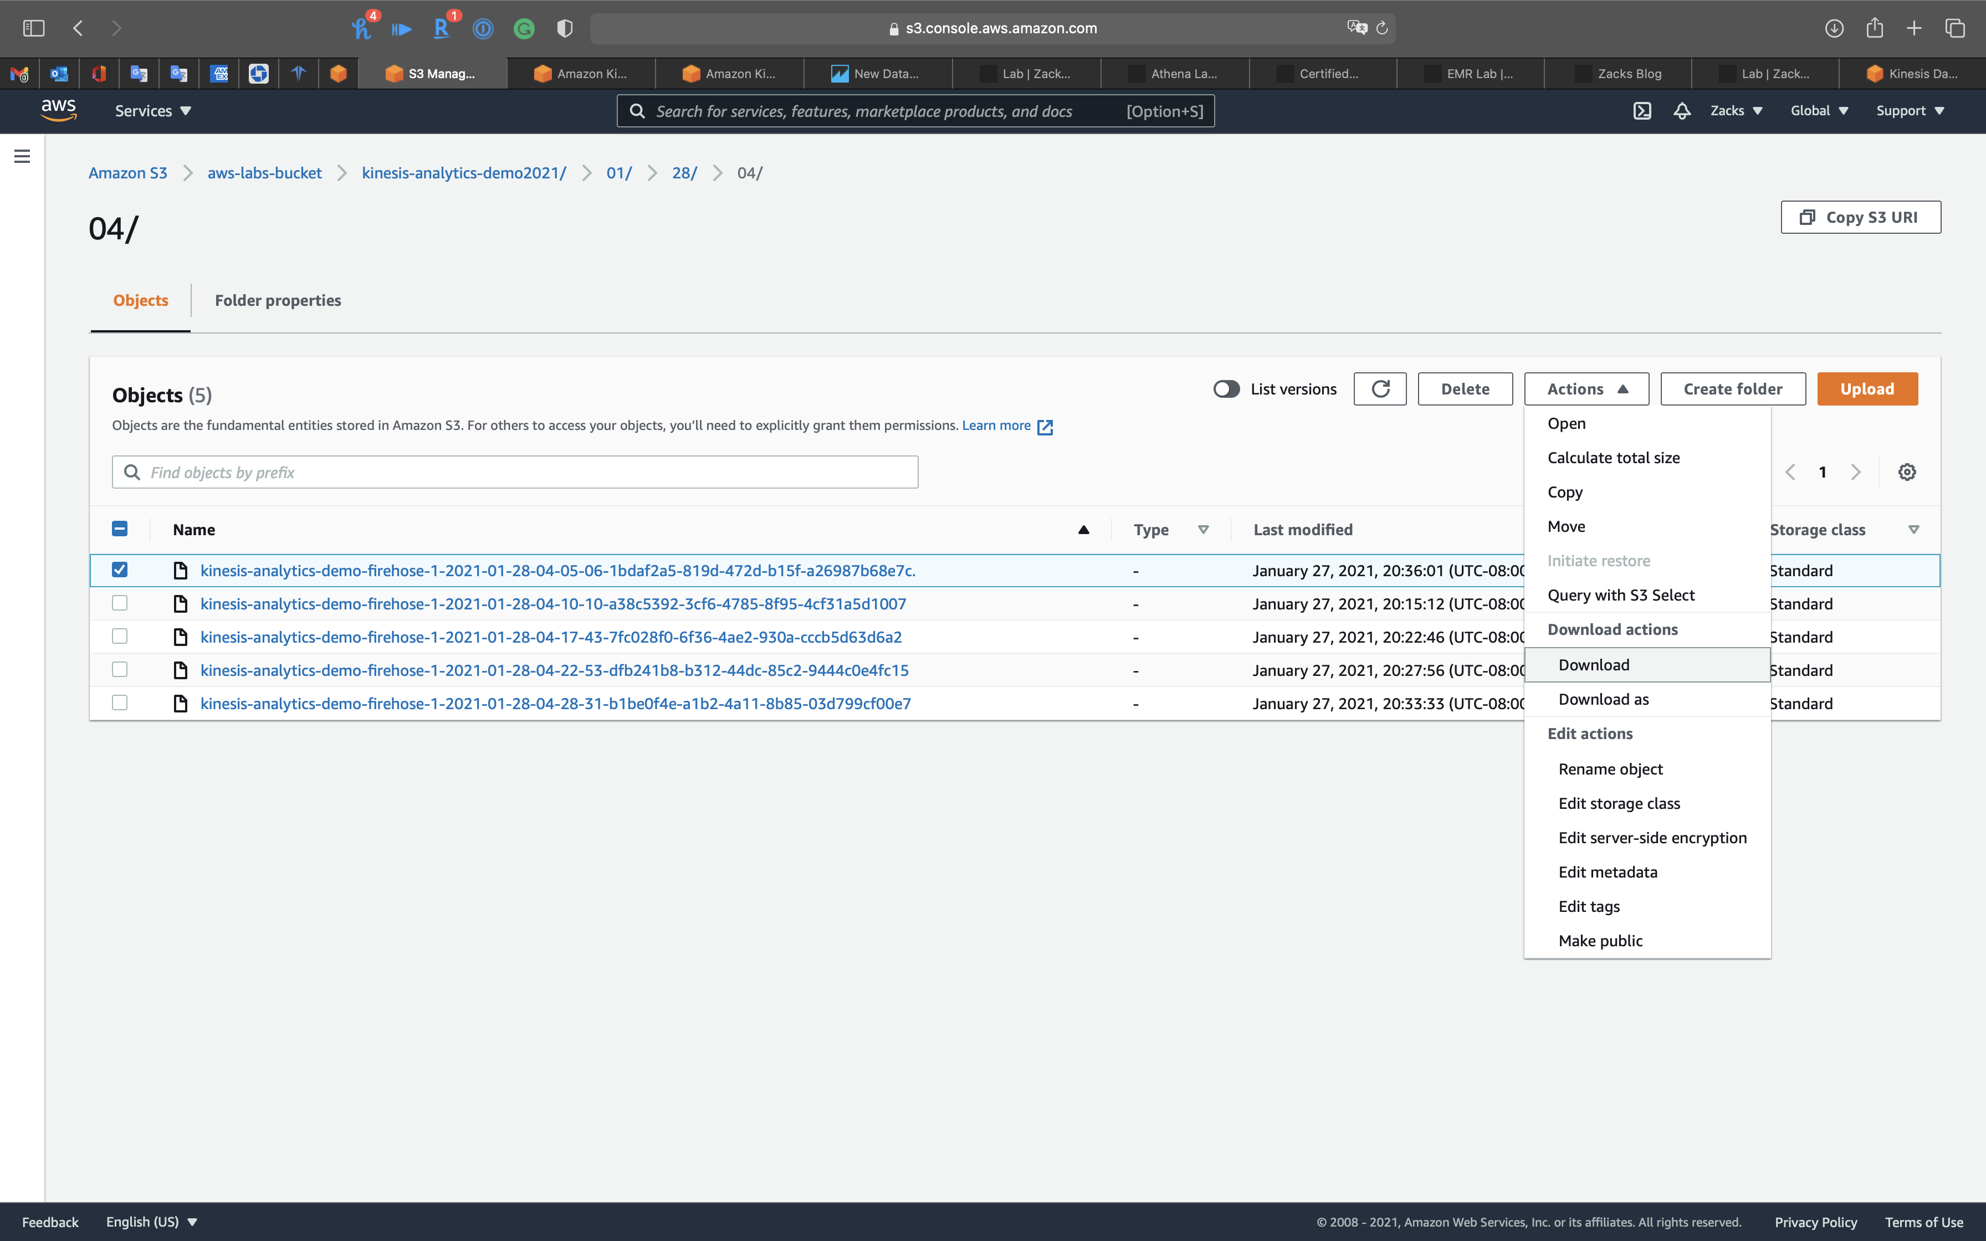Viewport: 1986px width, 1241px height.
Task: Open the AWS CloudShell icon
Action: pos(1641,111)
